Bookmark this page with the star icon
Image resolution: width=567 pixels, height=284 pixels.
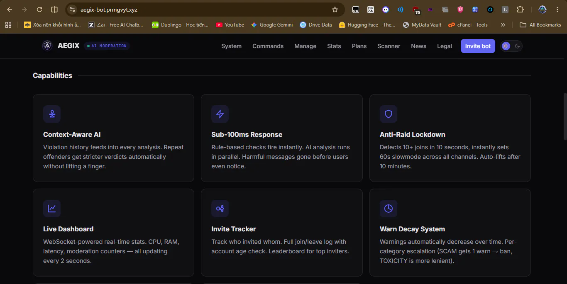click(335, 10)
